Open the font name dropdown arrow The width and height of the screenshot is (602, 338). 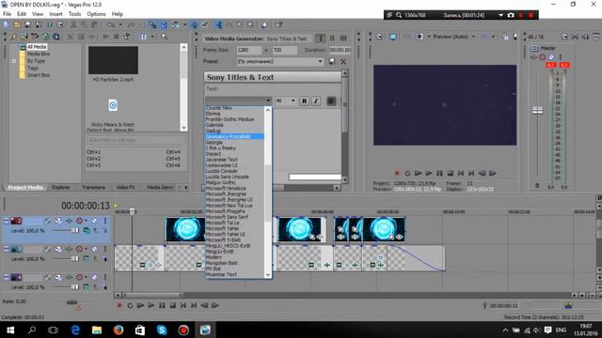[x=268, y=100]
